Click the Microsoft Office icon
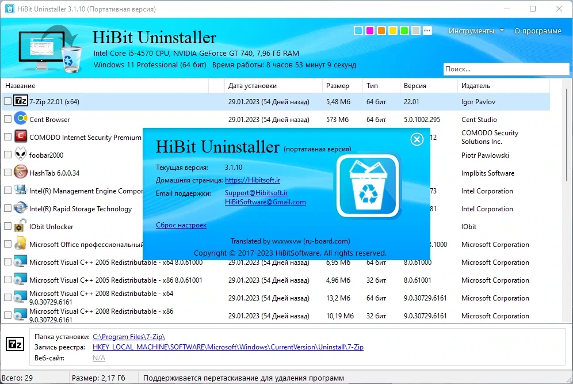The width and height of the screenshot is (573, 384). coord(21,244)
